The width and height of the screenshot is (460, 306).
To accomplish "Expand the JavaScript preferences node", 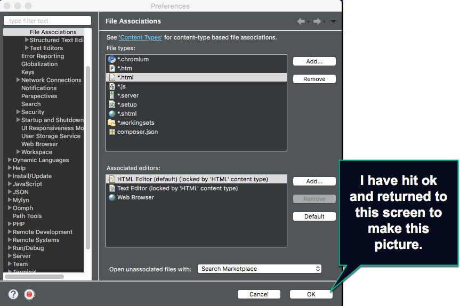I will tap(10, 184).
